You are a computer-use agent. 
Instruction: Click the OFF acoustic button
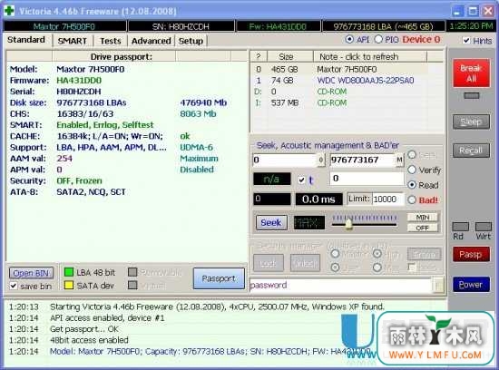(x=423, y=228)
